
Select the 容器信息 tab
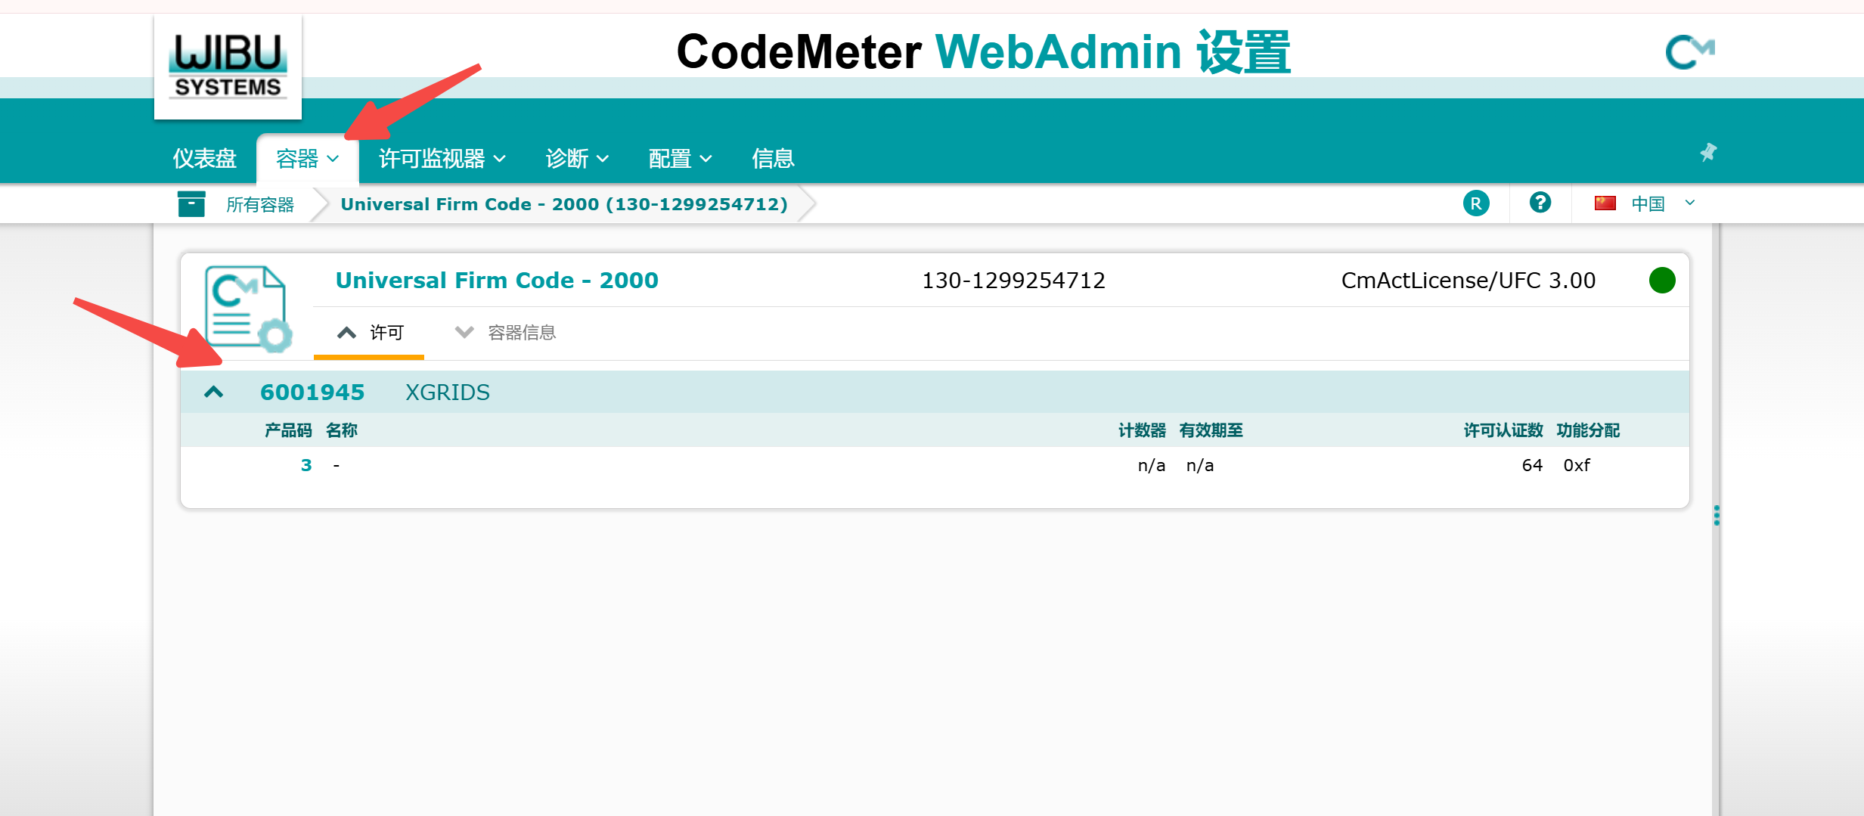click(x=505, y=332)
